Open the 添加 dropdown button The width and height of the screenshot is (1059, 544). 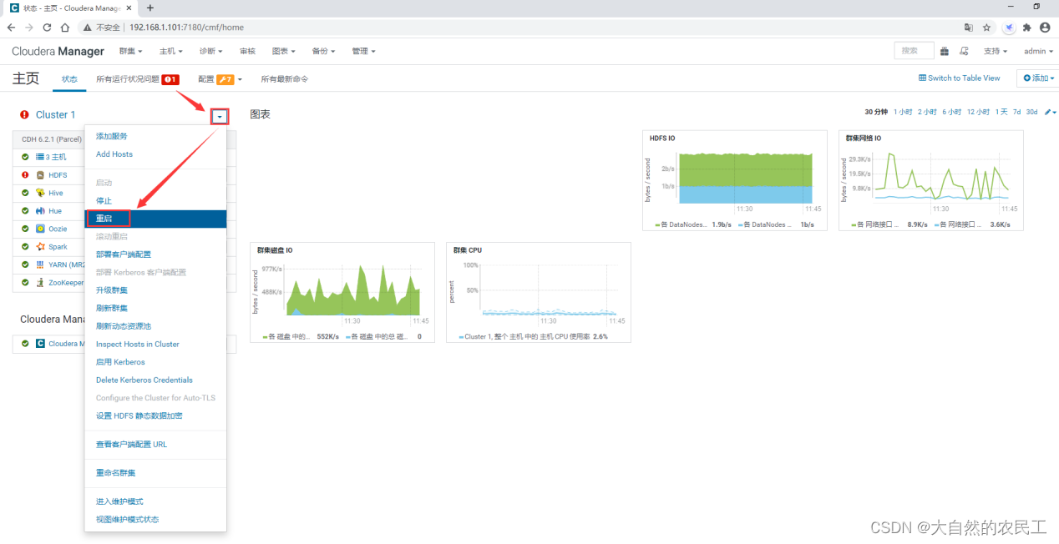(x=1038, y=78)
